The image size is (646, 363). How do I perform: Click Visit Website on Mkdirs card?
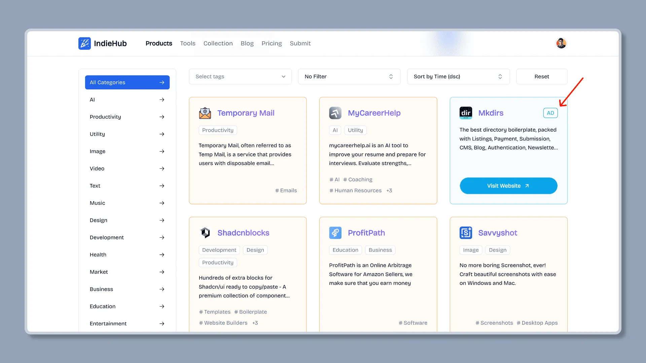point(508,186)
